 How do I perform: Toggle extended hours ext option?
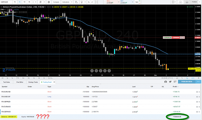(177, 78)
